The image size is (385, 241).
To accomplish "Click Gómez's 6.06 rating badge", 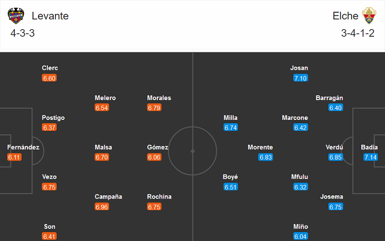I will 155,157.
